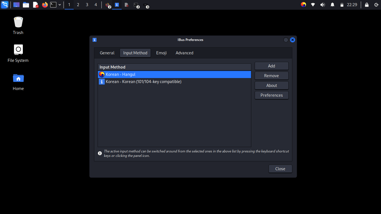Click the Remove button
This screenshot has width=381, height=214.
(272, 76)
